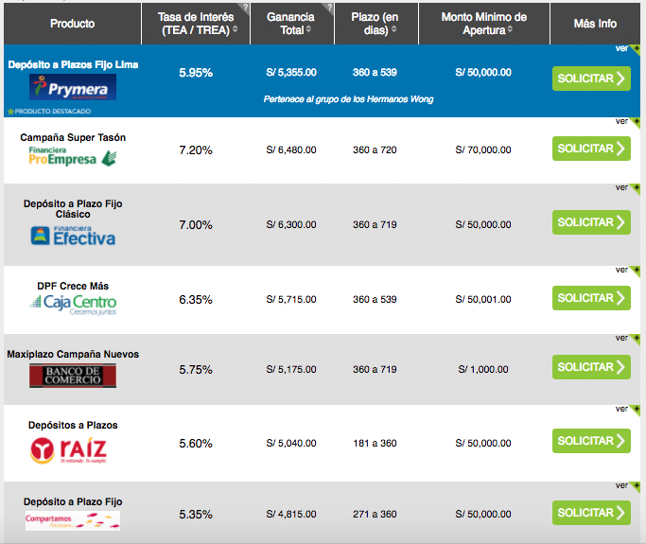The image size is (646, 544).
Task: Click SOLICITAR for Raíz Depósitos a Plazos
Action: 591,441
